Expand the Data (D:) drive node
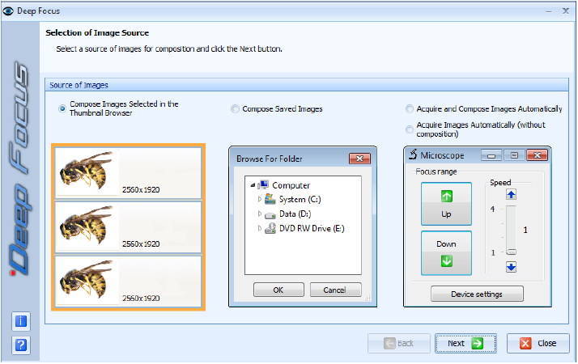Screen dimensions: 578x364 pos(260,214)
